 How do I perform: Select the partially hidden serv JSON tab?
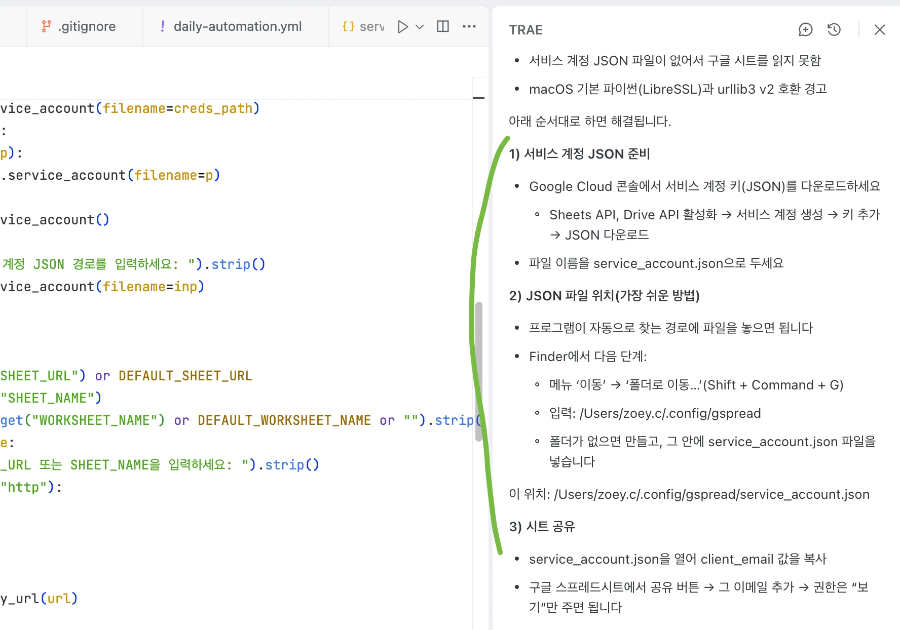(x=371, y=26)
